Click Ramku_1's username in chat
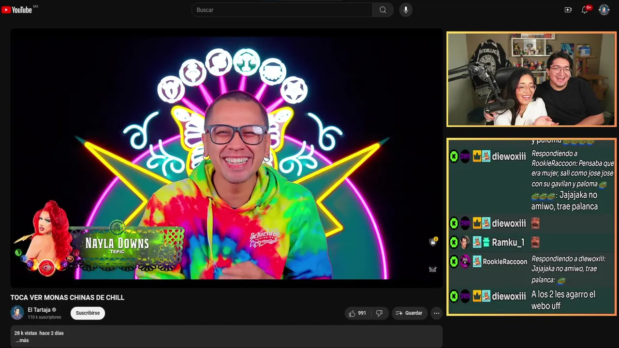Image resolution: width=619 pixels, height=348 pixels. pos(508,242)
